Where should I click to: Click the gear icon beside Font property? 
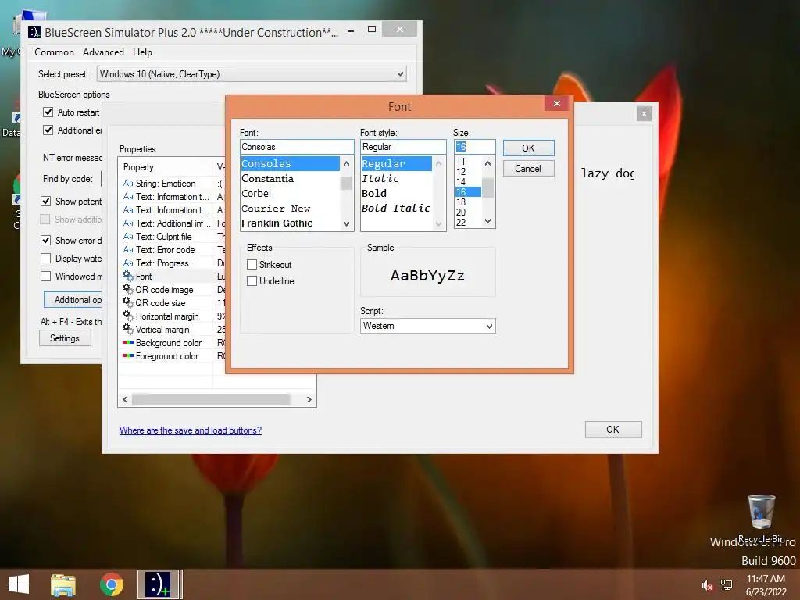click(128, 276)
